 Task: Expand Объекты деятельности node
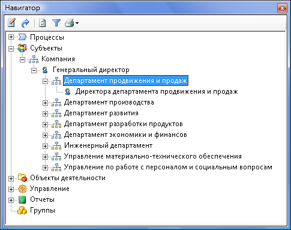[x=11, y=178]
